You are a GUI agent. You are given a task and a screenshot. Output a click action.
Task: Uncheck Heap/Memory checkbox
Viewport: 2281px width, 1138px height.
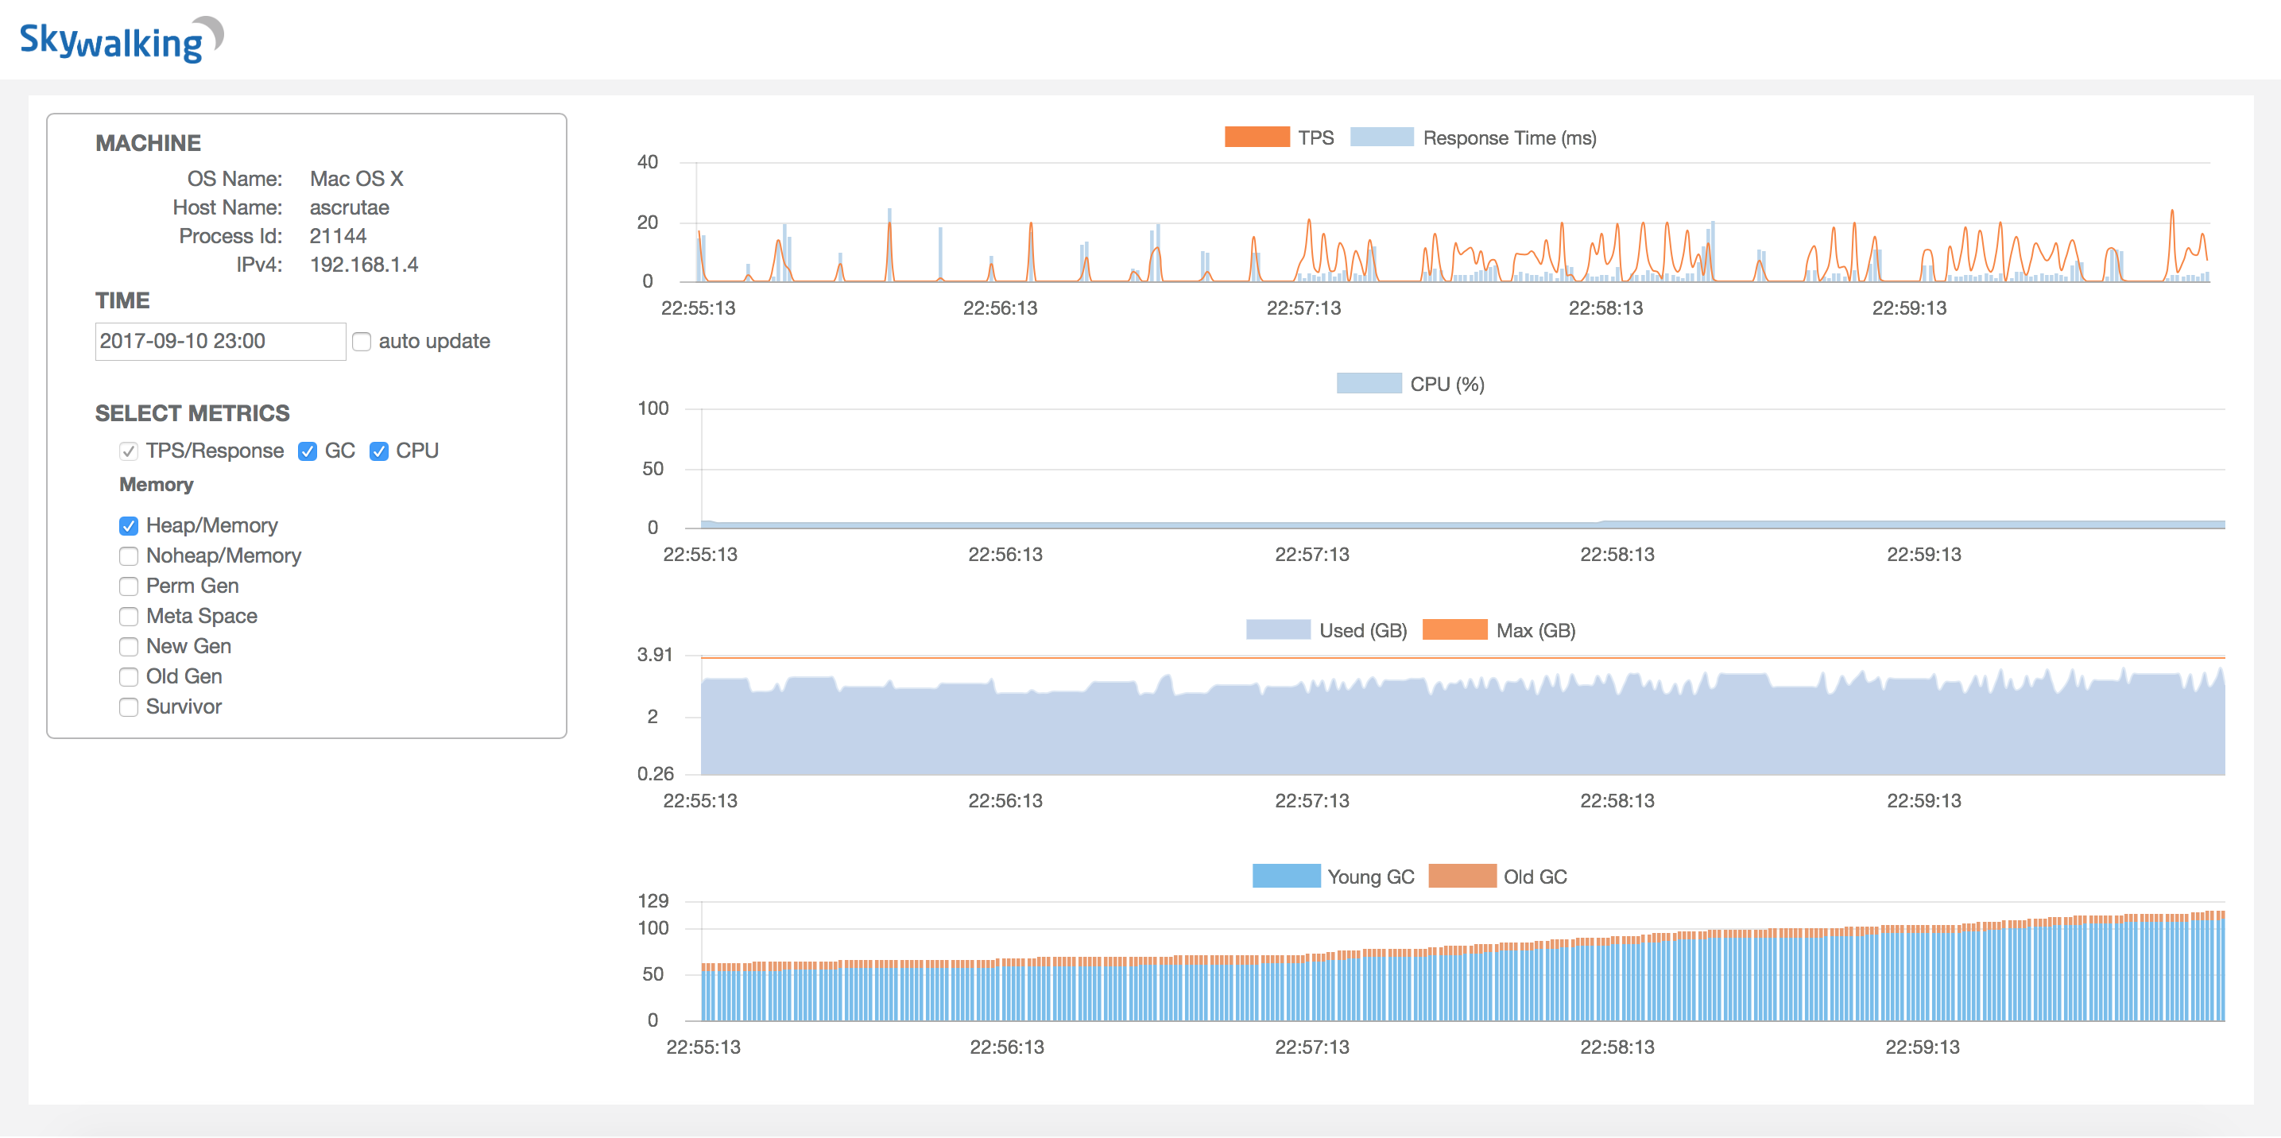point(129,526)
